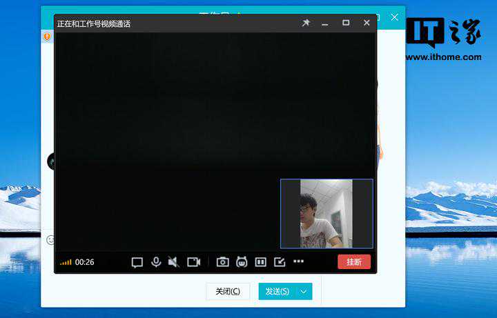Check the signal strength indicator bars

[66, 263]
